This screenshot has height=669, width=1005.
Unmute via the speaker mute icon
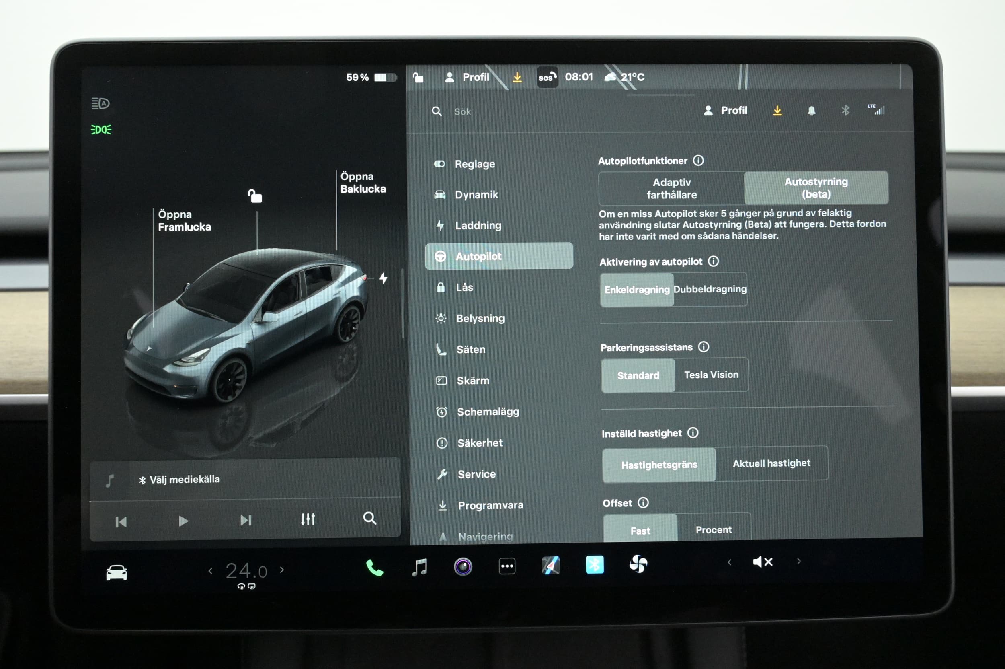(x=763, y=562)
